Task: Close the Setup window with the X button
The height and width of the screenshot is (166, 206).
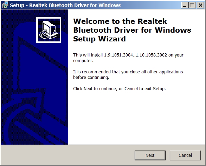Action: click(x=200, y=5)
